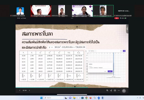The width and height of the screenshot is (144, 100).
Task: Click the 9 / 14 slide counter
Action: click(x=25, y=90)
